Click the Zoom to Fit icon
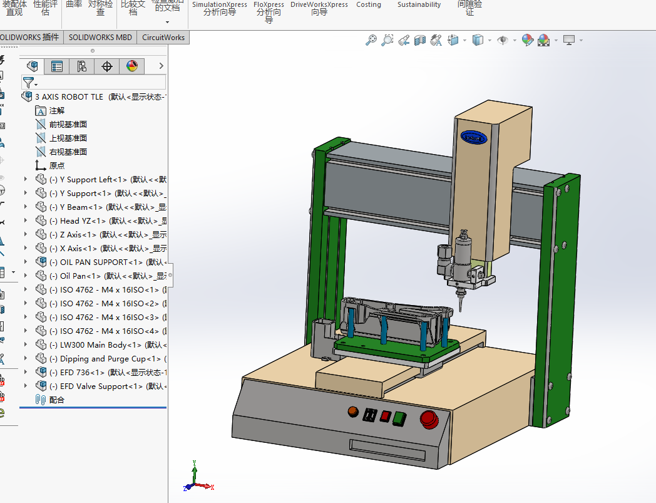This screenshot has height=503, width=656. pos(371,40)
